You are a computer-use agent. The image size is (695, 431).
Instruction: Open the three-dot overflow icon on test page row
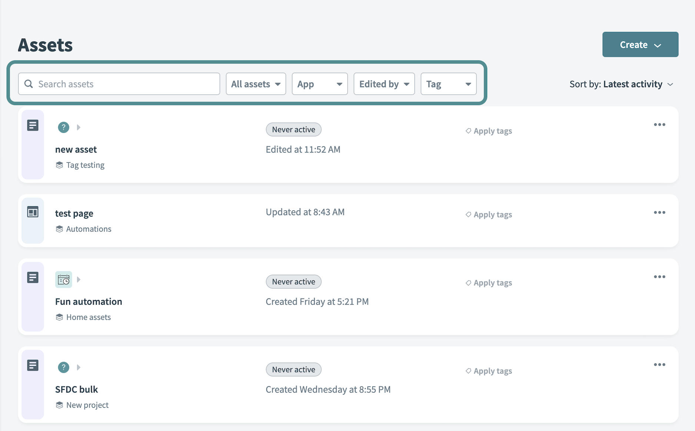tap(659, 212)
